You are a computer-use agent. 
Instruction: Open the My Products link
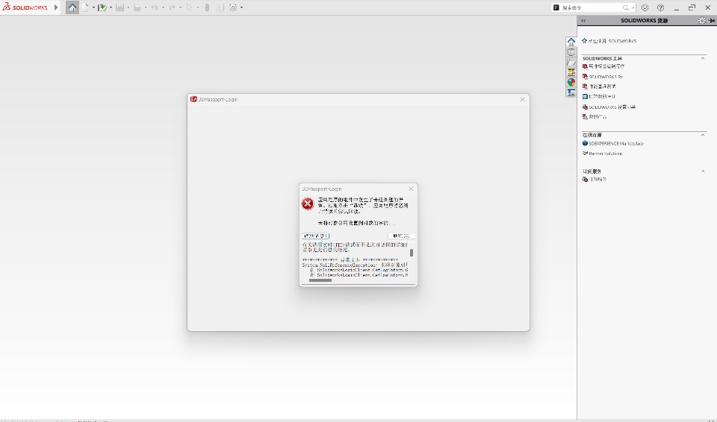(595, 117)
